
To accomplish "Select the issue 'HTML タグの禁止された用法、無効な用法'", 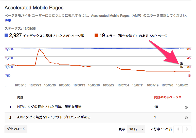I will 49,107.
